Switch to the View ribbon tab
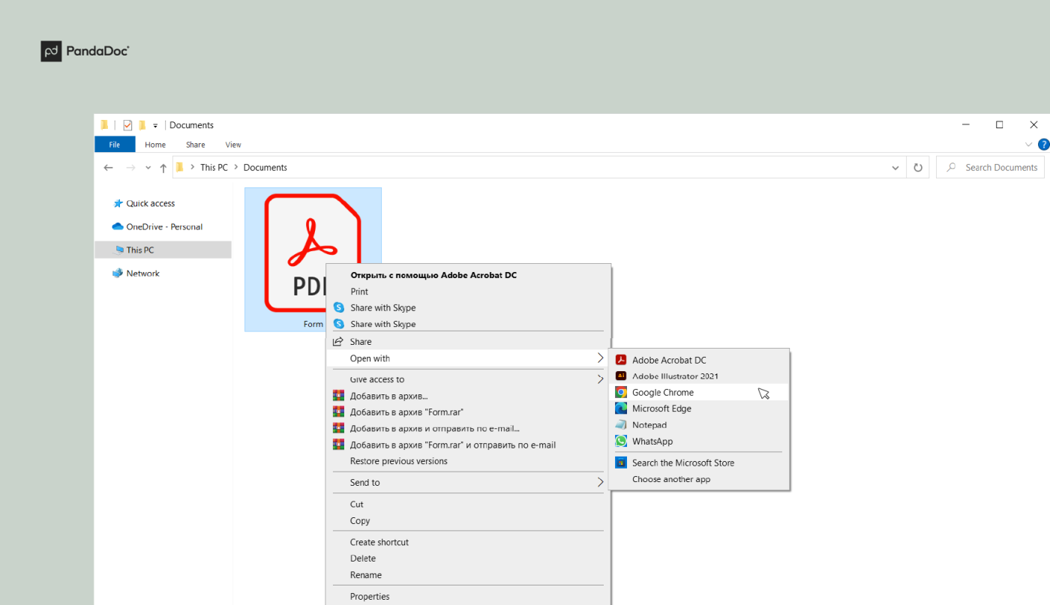1050x605 pixels. coord(233,145)
